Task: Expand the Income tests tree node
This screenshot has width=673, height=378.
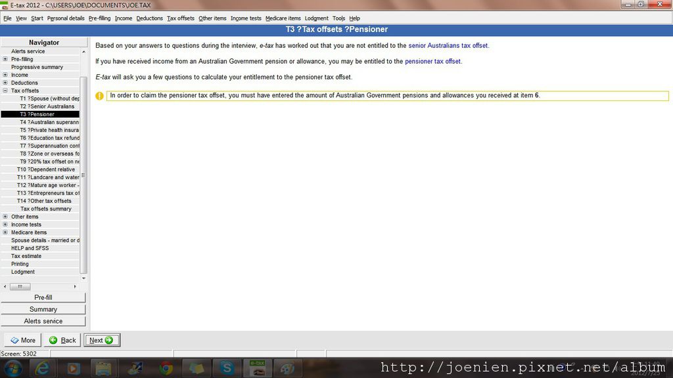Action: [5, 224]
